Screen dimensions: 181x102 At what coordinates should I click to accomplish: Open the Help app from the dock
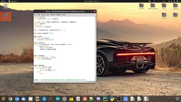(44, 99)
